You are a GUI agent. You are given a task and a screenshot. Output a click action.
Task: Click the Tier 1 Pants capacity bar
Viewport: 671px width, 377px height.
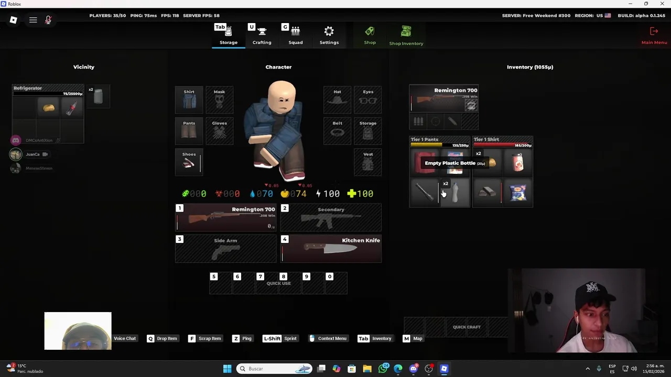[x=440, y=145]
